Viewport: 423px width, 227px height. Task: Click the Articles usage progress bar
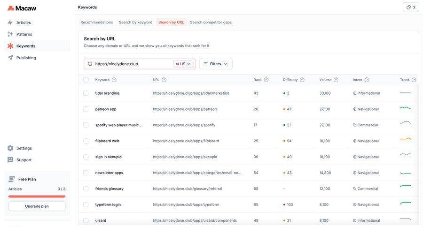[37, 197]
